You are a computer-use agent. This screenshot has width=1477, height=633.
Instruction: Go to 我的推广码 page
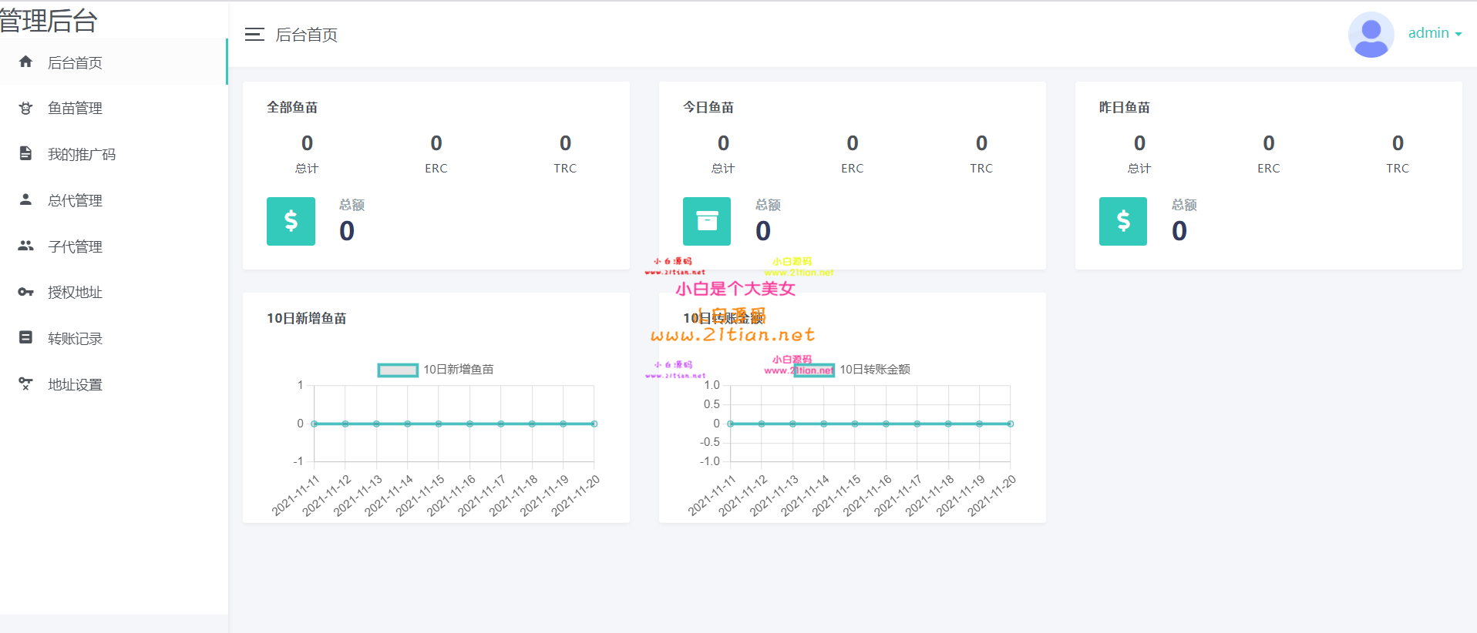(x=82, y=155)
